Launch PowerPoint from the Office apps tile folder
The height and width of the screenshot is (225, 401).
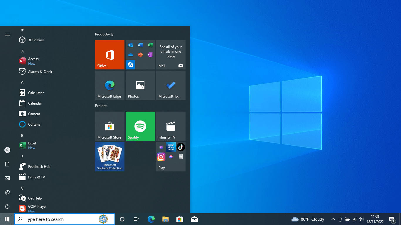pyautogui.click(x=140, y=55)
